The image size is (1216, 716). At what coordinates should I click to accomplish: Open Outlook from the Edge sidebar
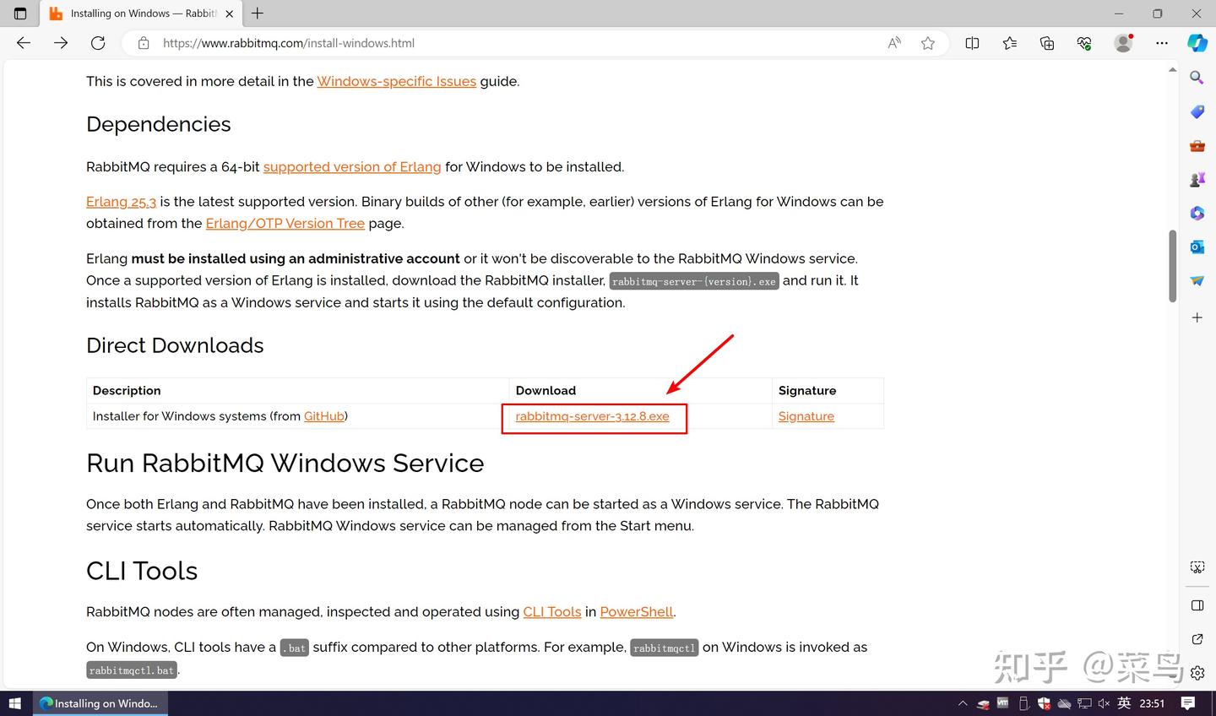pyautogui.click(x=1197, y=247)
